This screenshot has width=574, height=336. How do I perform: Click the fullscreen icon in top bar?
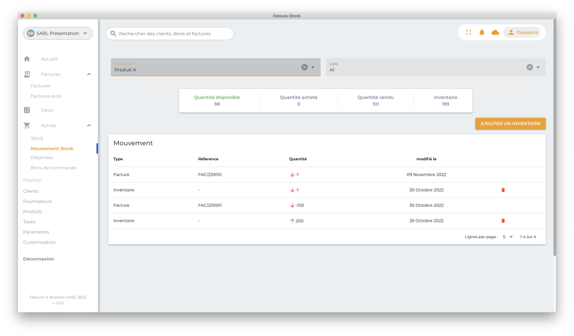tap(468, 32)
